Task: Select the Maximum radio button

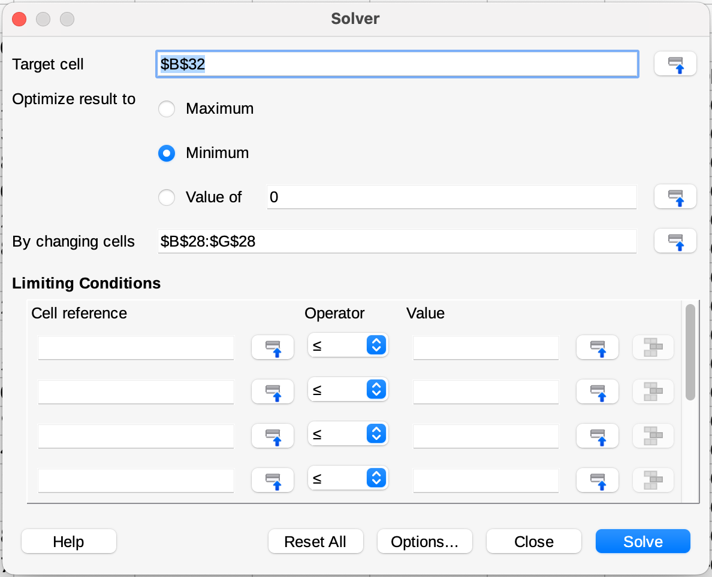Action: 167,109
